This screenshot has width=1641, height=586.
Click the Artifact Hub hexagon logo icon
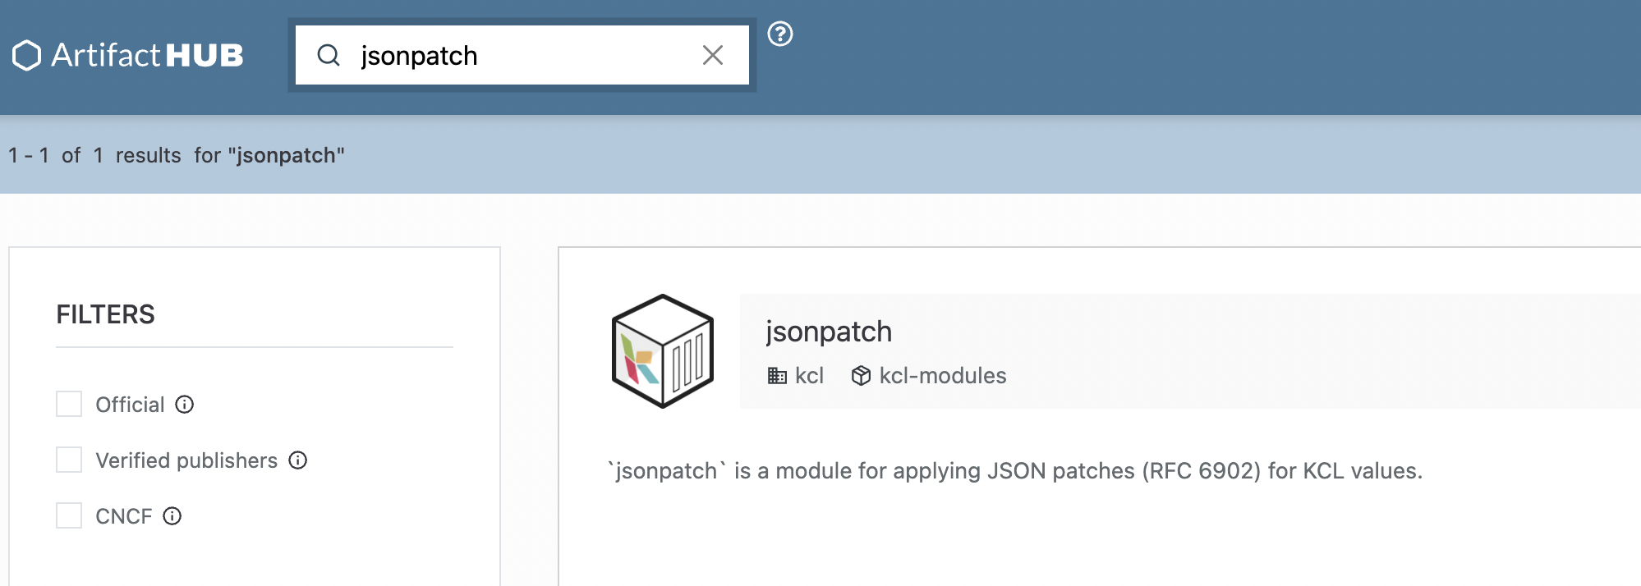(x=27, y=55)
